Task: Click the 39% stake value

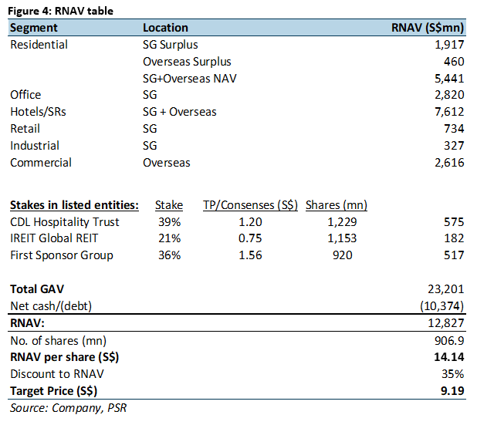Action: [170, 222]
